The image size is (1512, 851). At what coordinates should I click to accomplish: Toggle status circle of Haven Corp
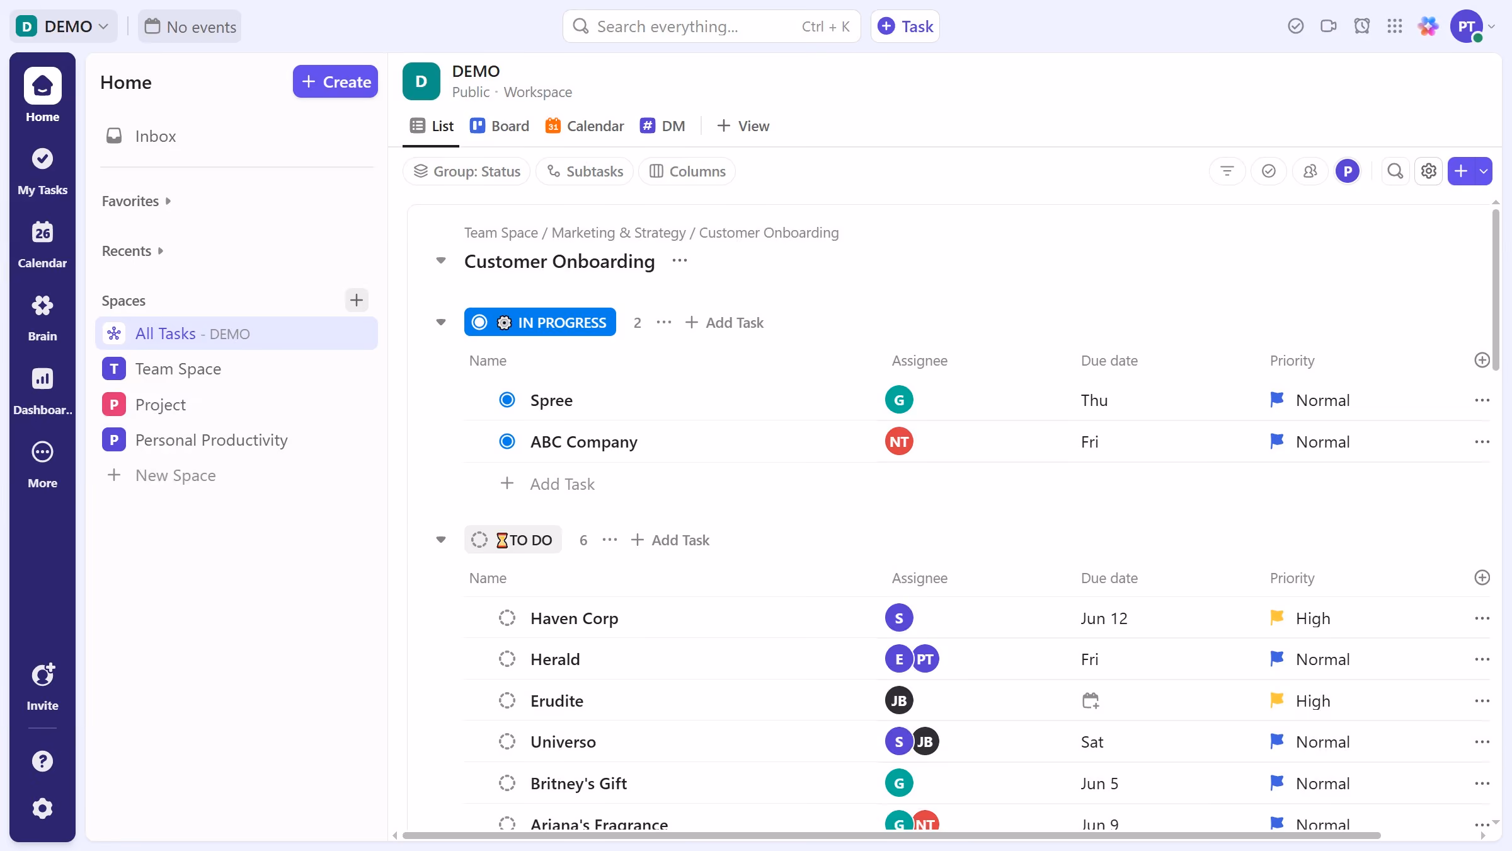pyautogui.click(x=507, y=618)
